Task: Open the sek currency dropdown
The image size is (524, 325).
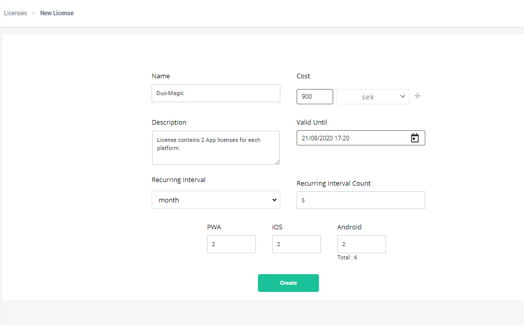Action: point(372,97)
